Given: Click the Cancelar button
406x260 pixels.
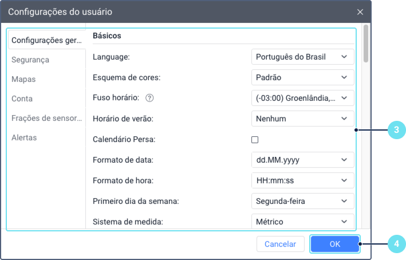Looking at the screenshot, I should click(280, 244).
